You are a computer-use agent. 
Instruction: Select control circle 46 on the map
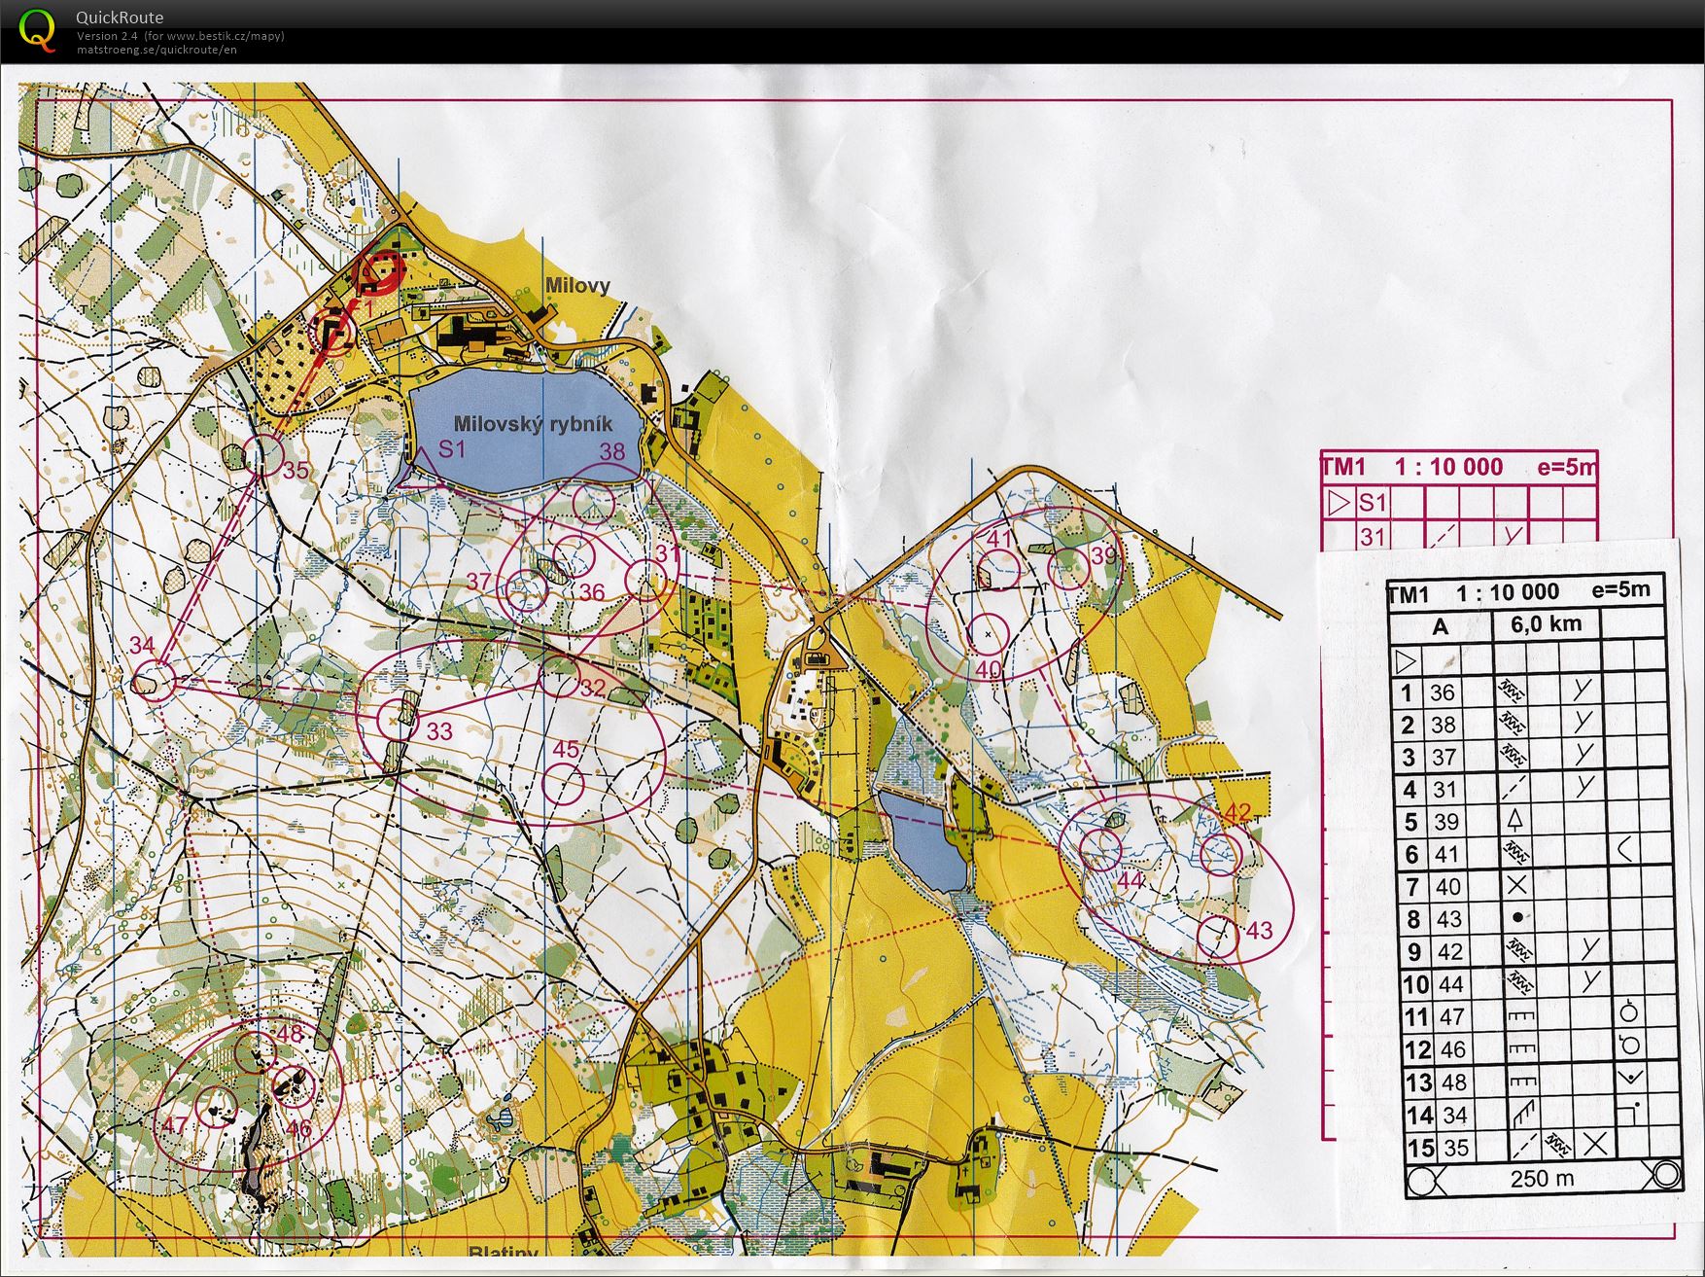295,1084
